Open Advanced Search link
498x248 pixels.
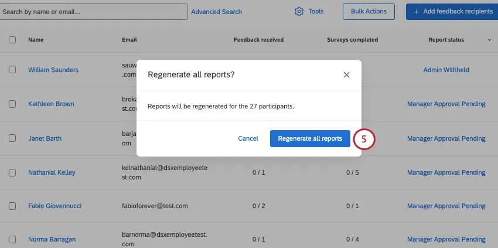point(216,12)
